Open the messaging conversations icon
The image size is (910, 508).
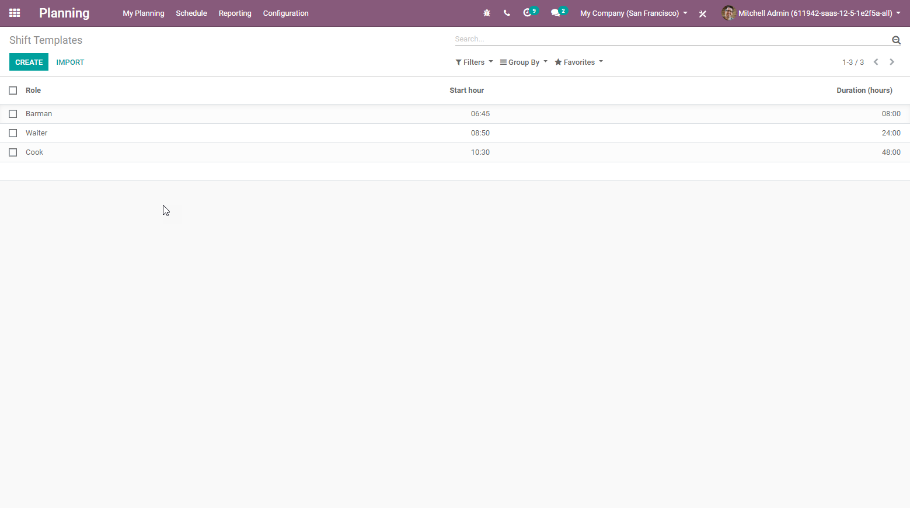click(x=555, y=13)
